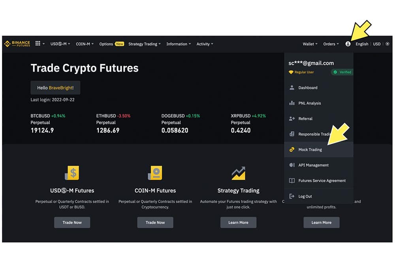Select Mock Trading from the account menu
Screen dimensions: 395x263
tap(319, 149)
